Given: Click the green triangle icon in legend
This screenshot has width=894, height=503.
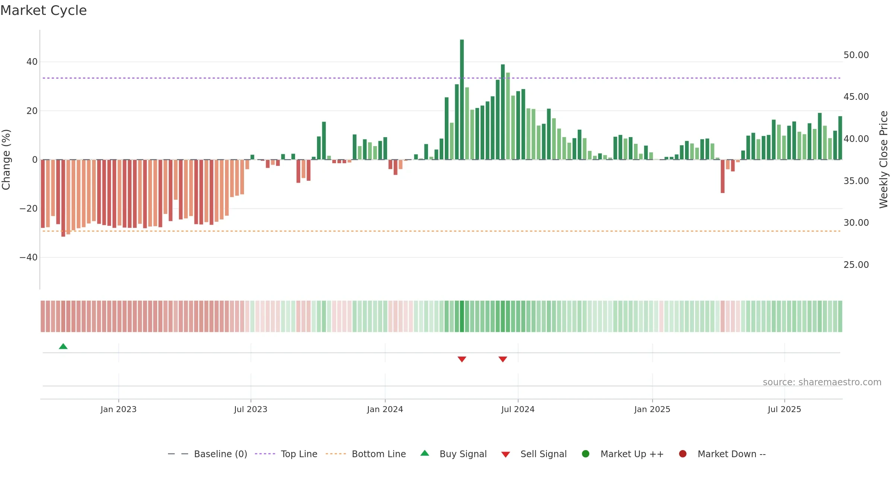Looking at the screenshot, I should (425, 453).
